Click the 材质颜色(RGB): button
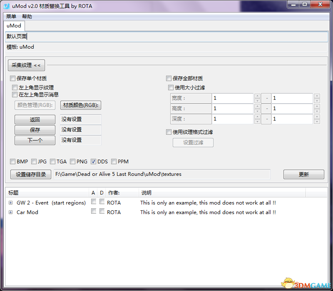 (x=81, y=105)
